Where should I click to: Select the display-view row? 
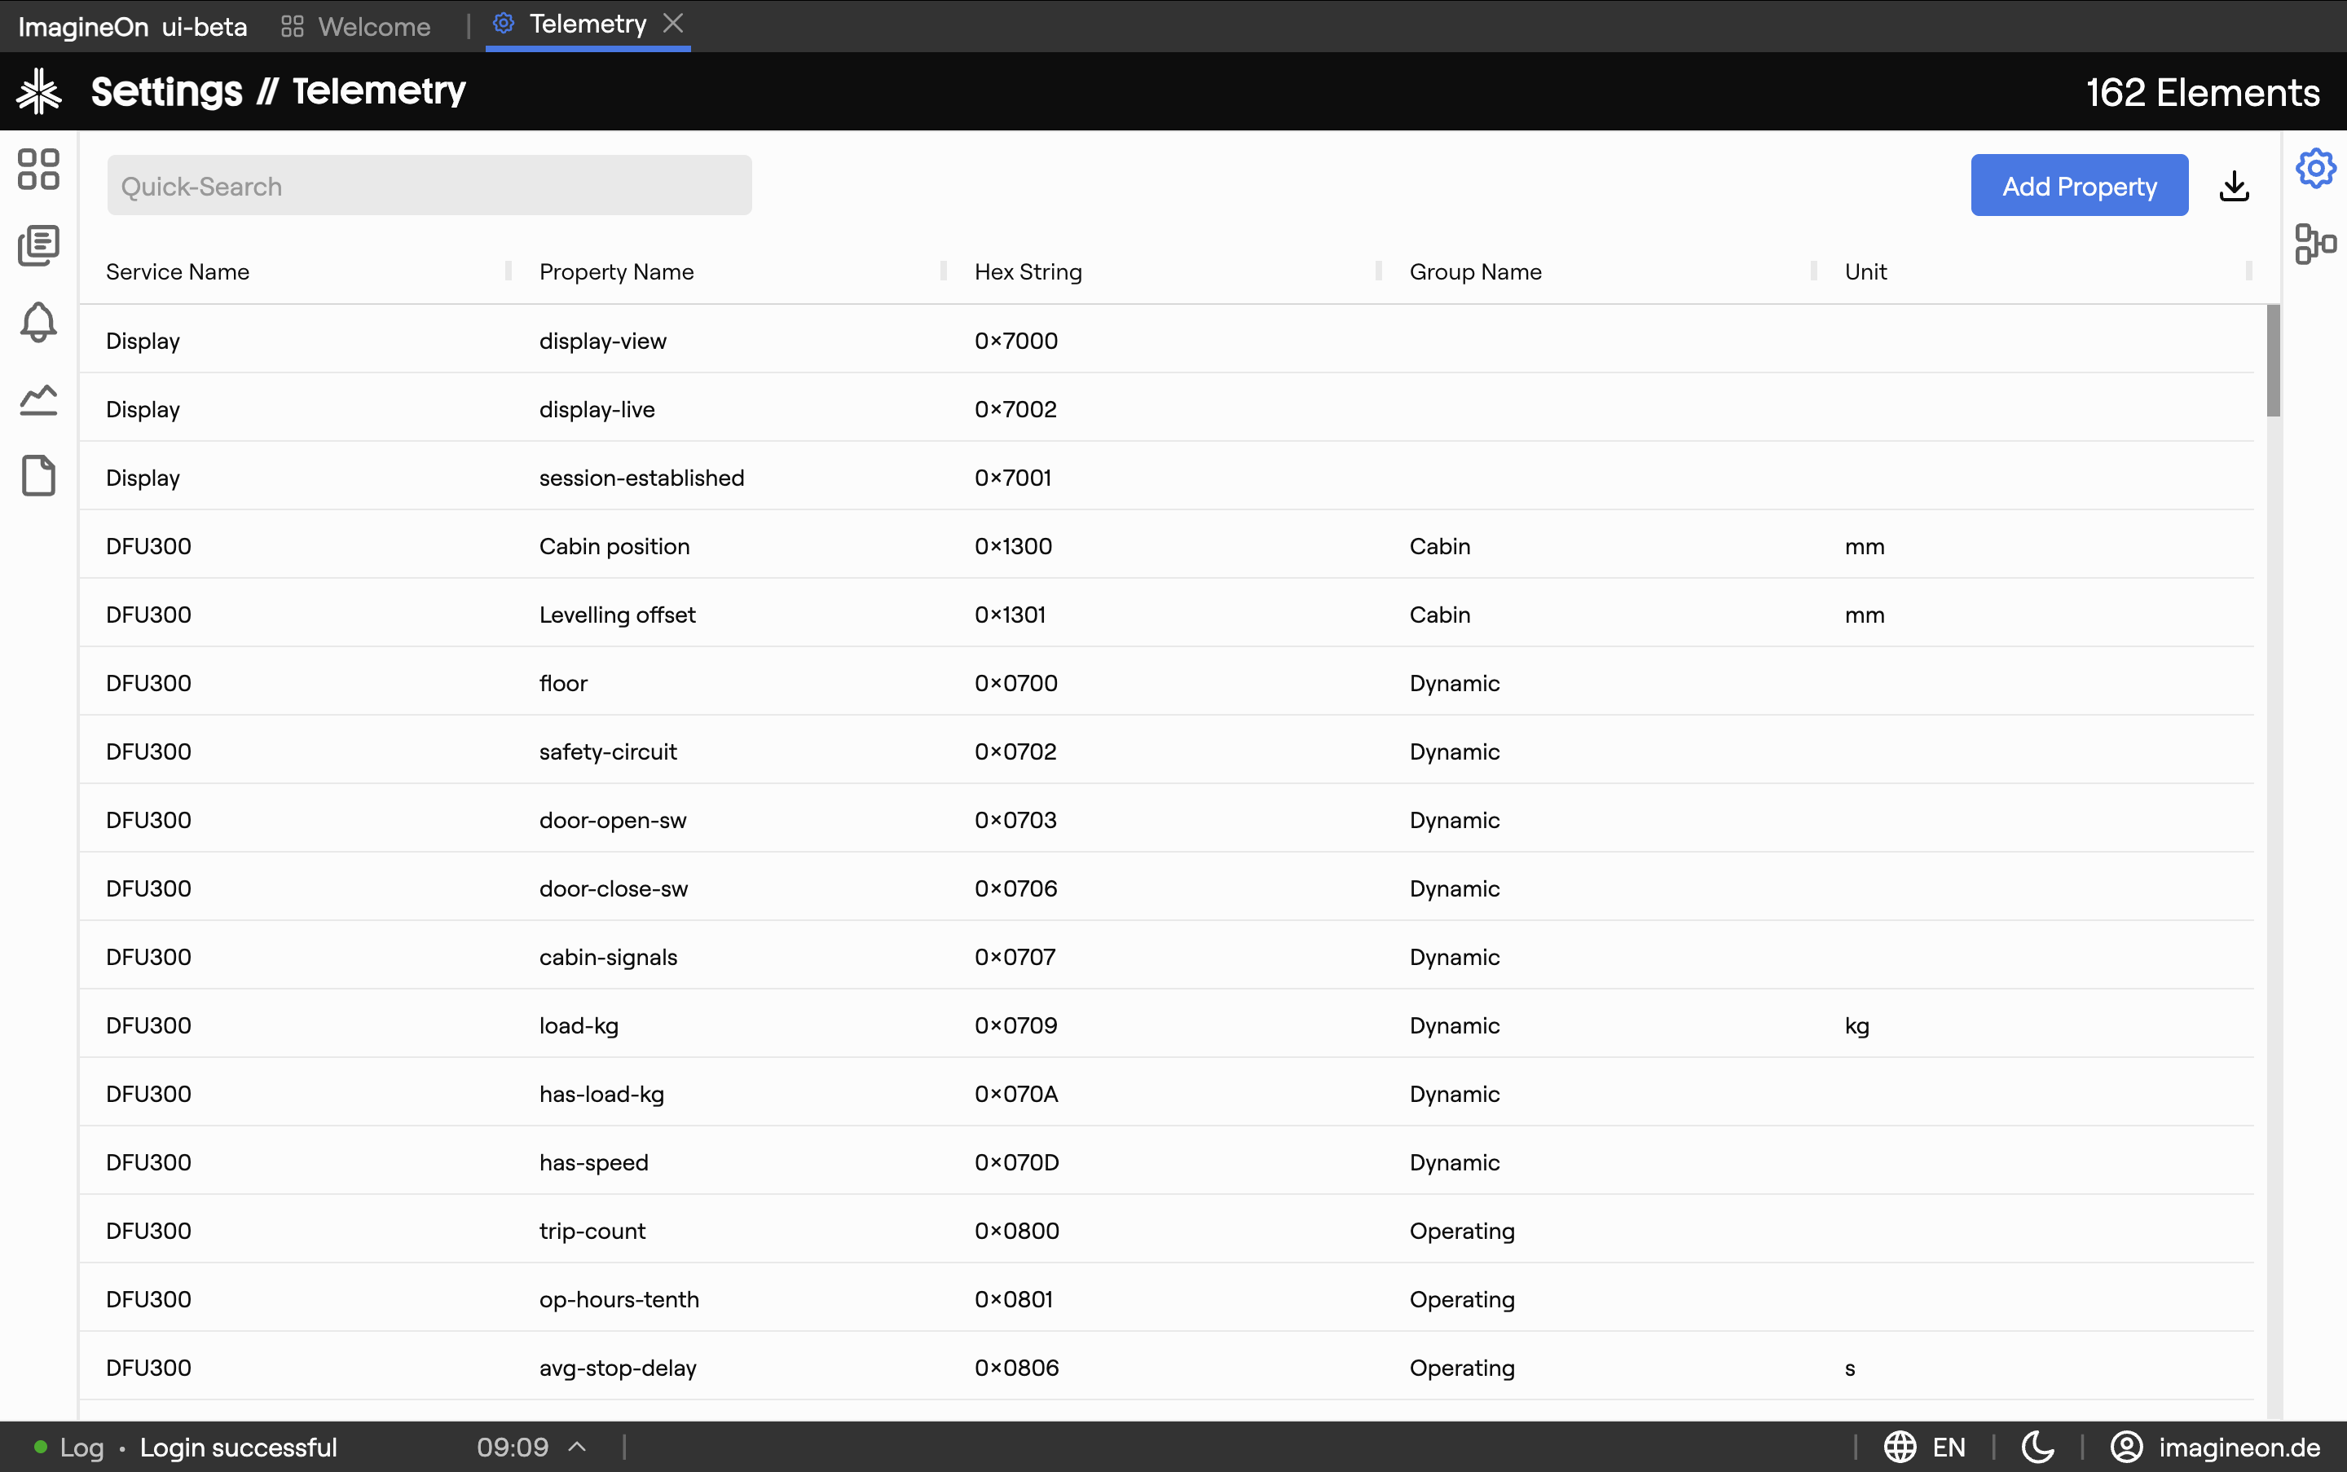1166,340
